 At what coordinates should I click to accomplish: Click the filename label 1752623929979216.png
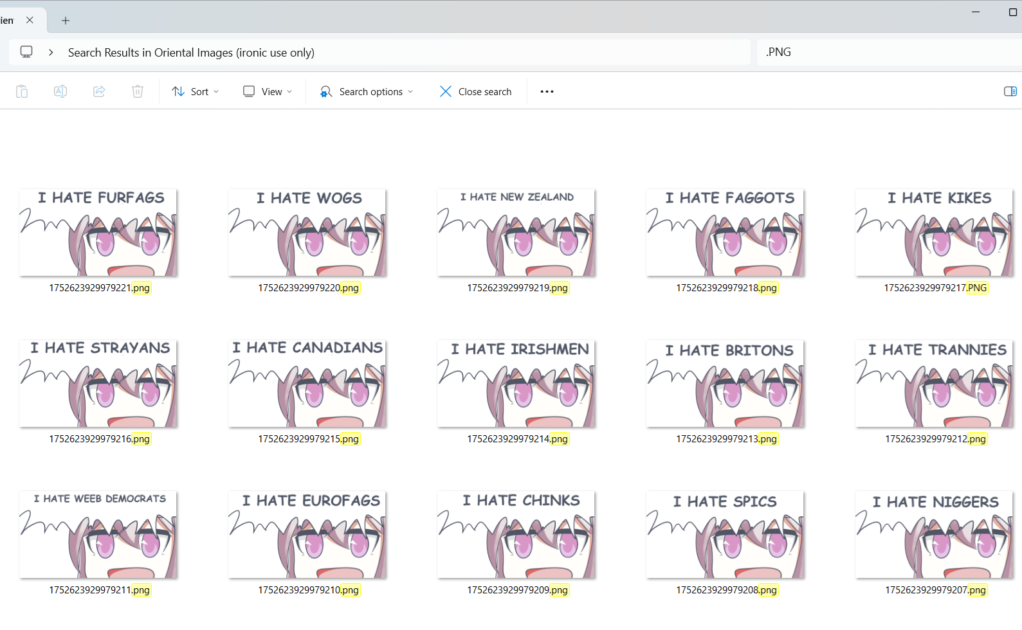100,439
